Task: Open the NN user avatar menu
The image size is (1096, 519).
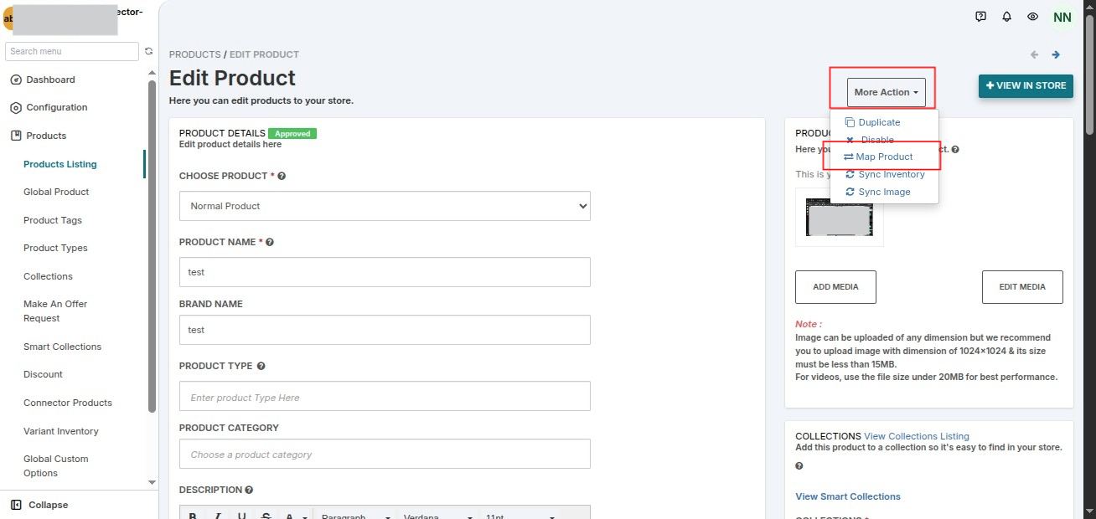Action: (1062, 18)
